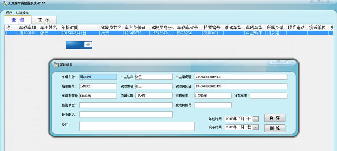Sort by 年检时间 column header
The image size is (337, 151).
80,28
